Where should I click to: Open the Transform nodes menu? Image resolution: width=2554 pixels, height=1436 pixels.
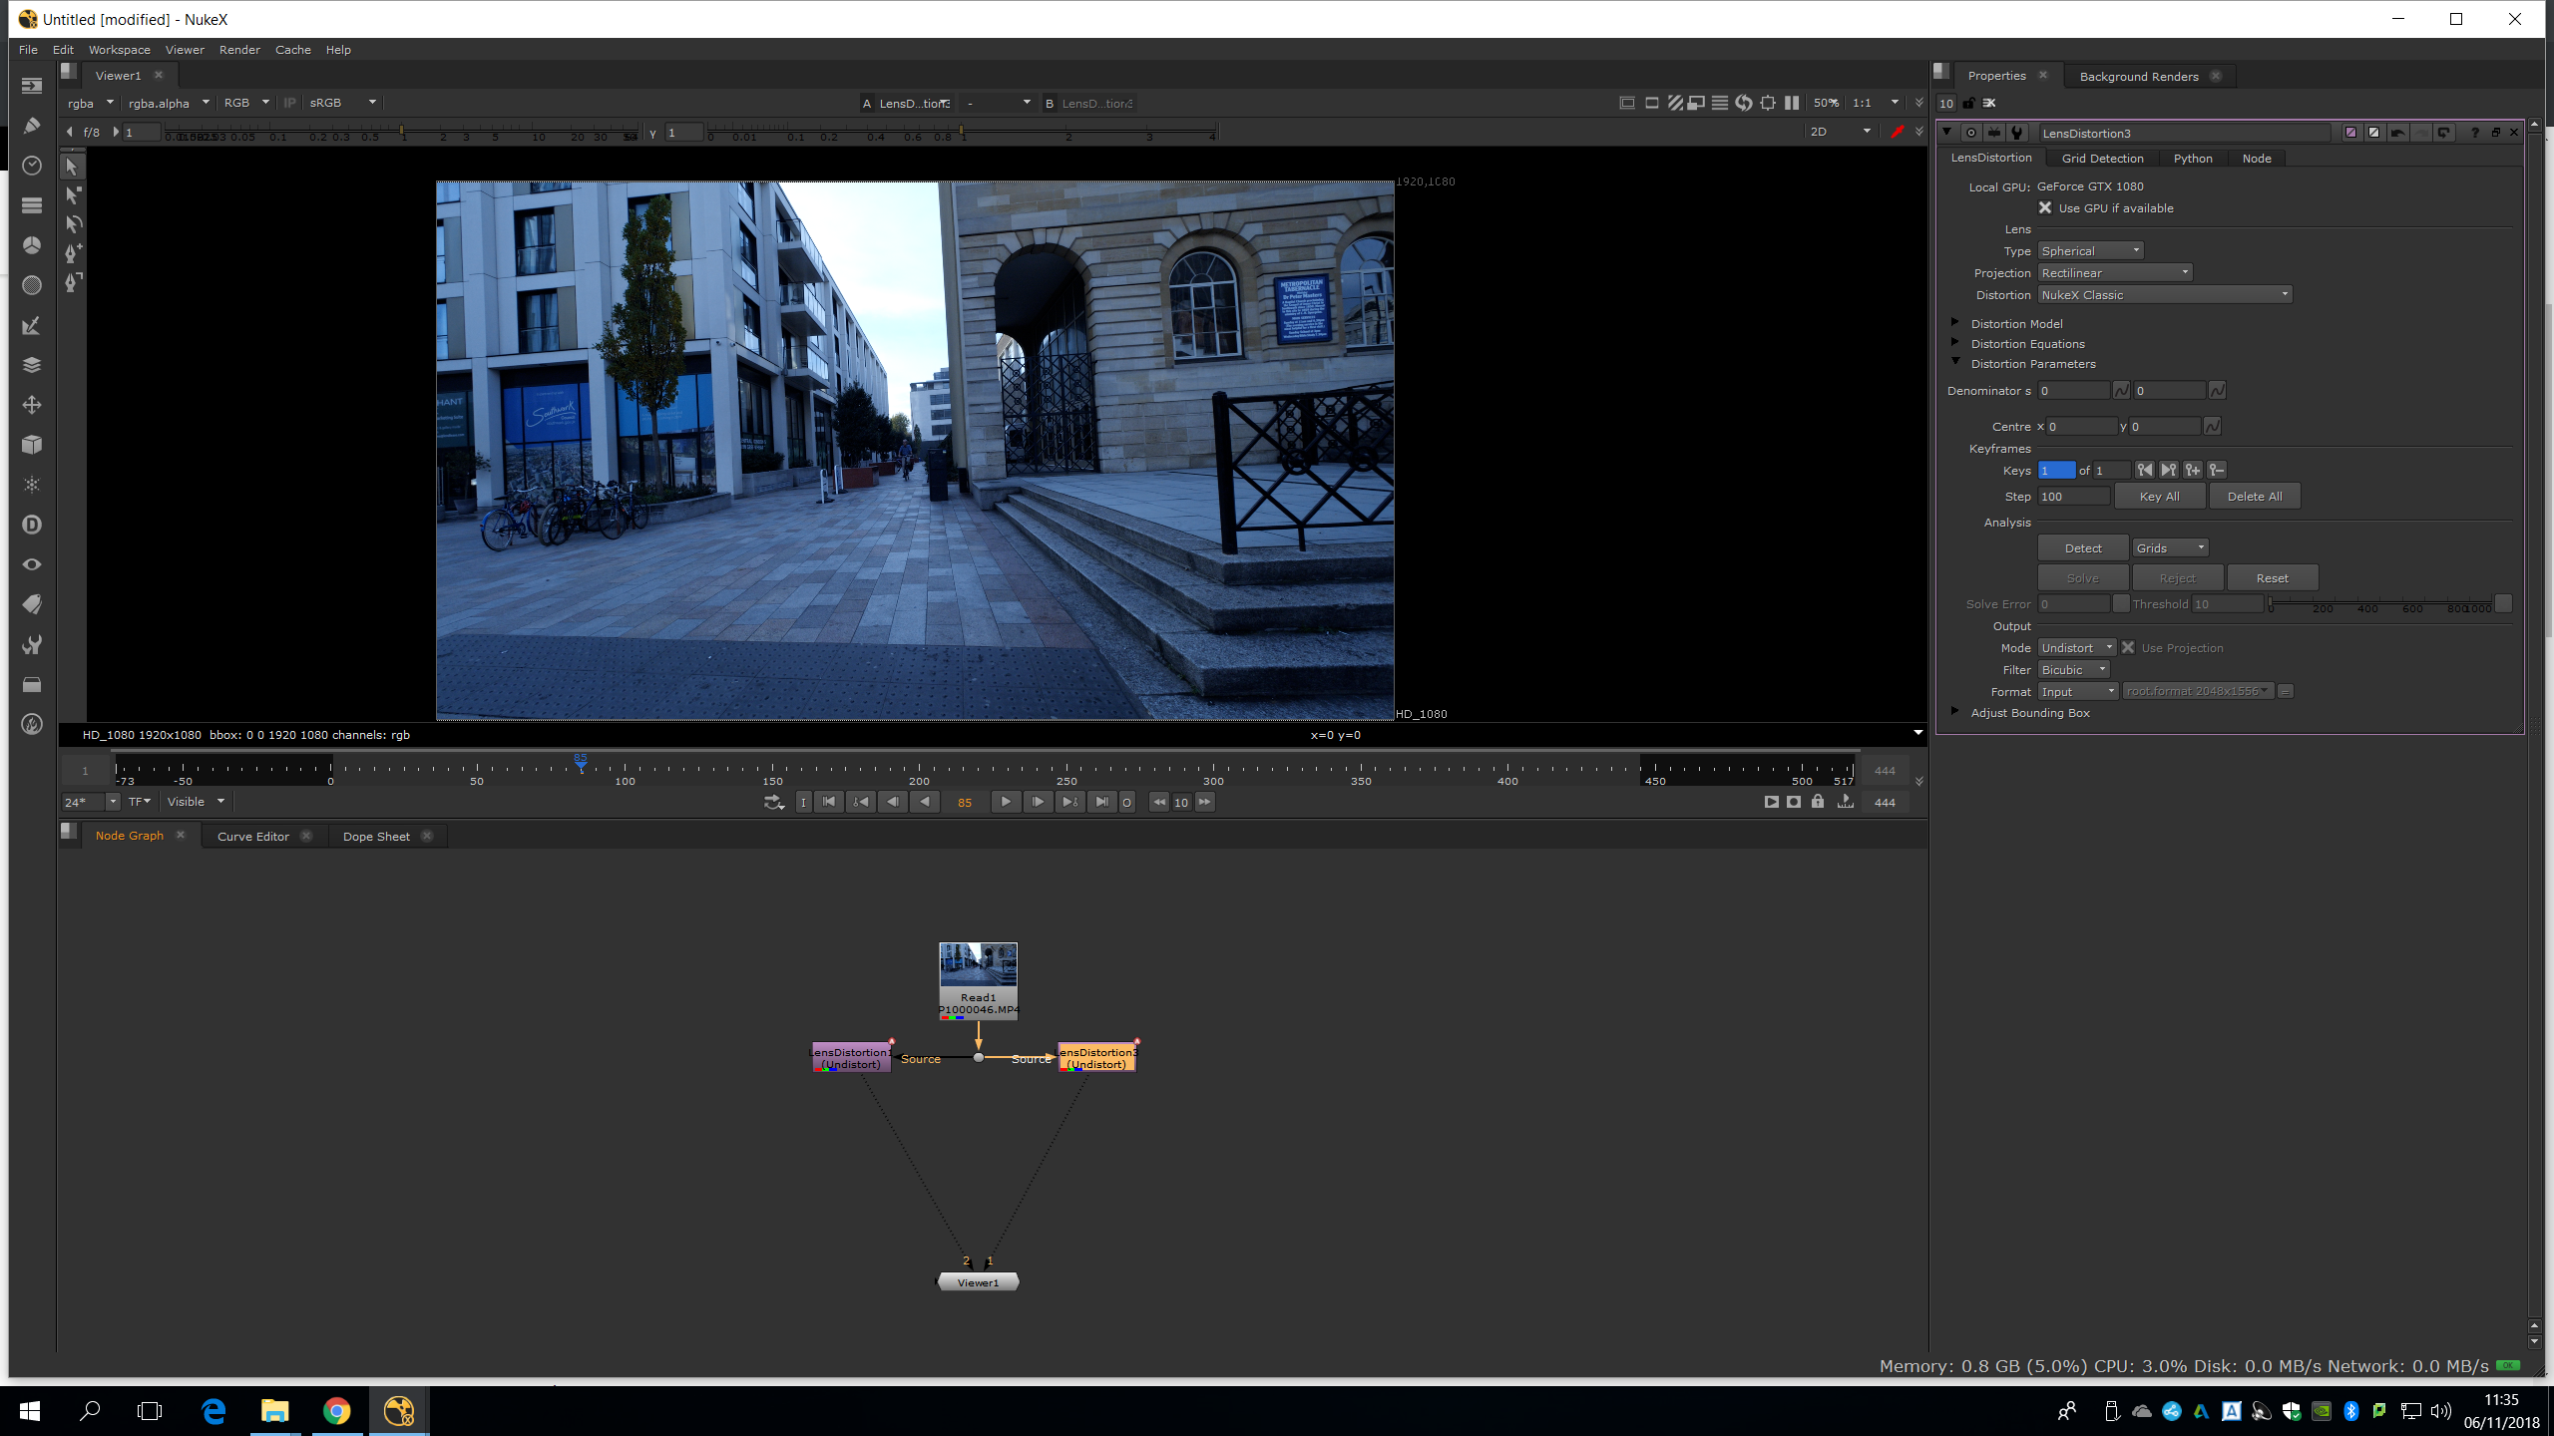[x=32, y=405]
